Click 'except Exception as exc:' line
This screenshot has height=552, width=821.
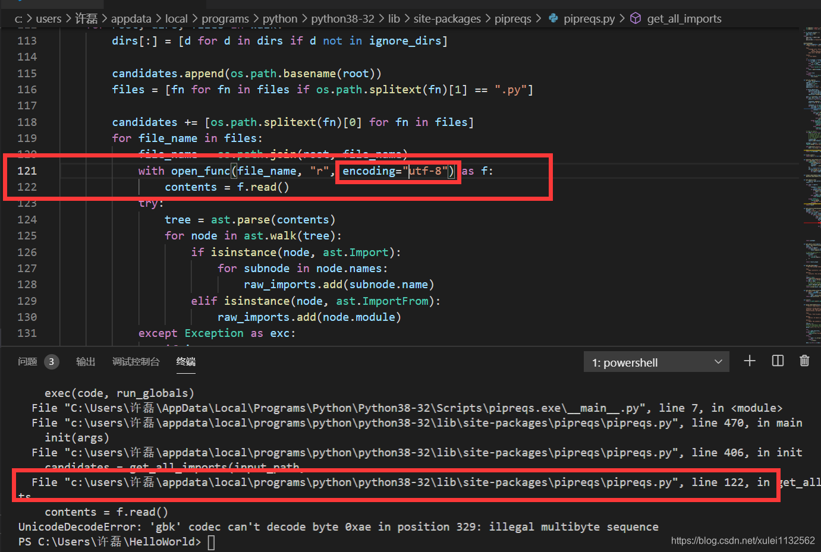coord(217,333)
